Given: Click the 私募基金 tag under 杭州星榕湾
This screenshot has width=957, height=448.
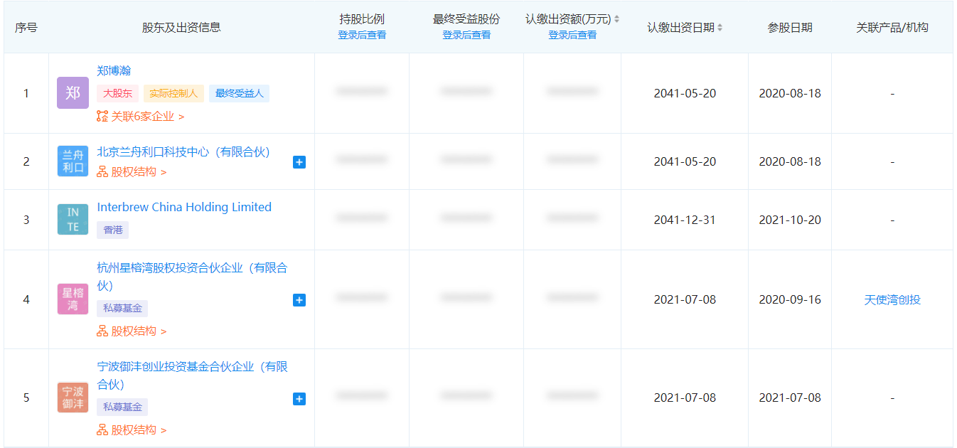Looking at the screenshot, I should click(122, 309).
